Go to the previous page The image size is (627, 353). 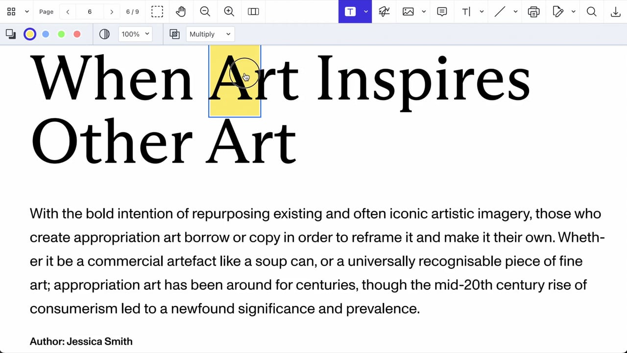pos(68,12)
